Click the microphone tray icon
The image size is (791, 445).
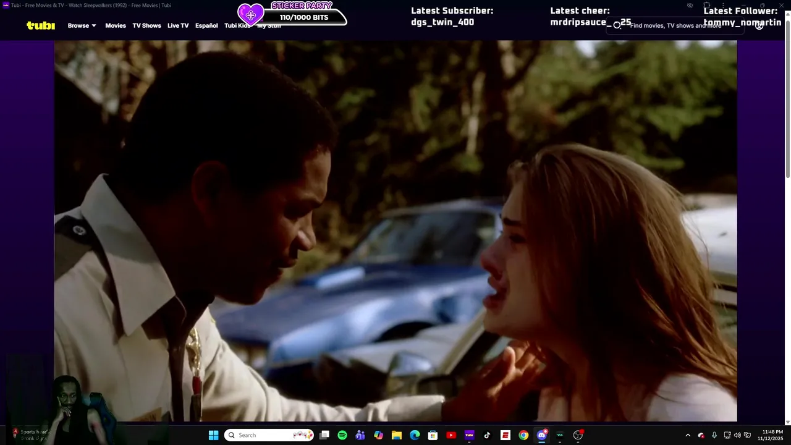tap(714, 435)
